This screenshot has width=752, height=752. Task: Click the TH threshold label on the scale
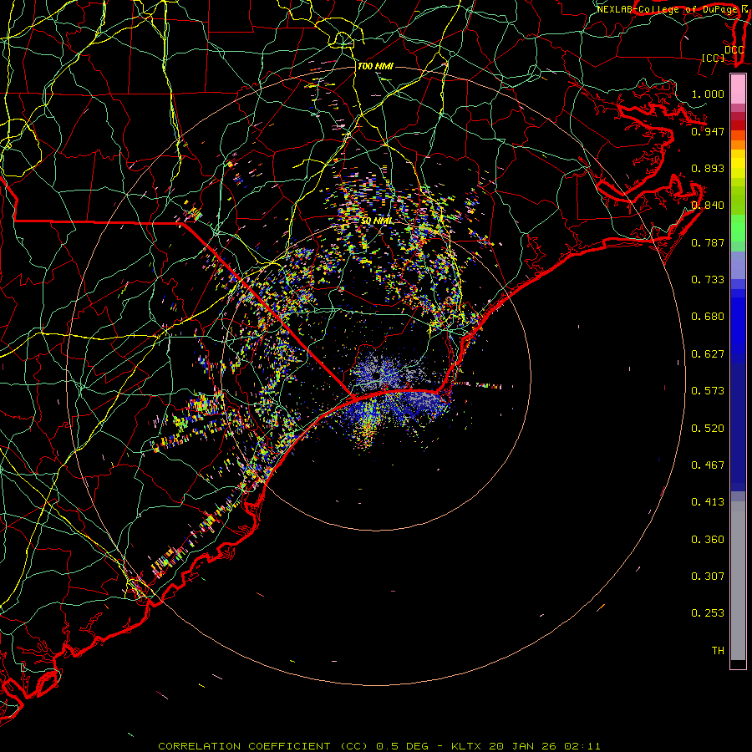(718, 651)
